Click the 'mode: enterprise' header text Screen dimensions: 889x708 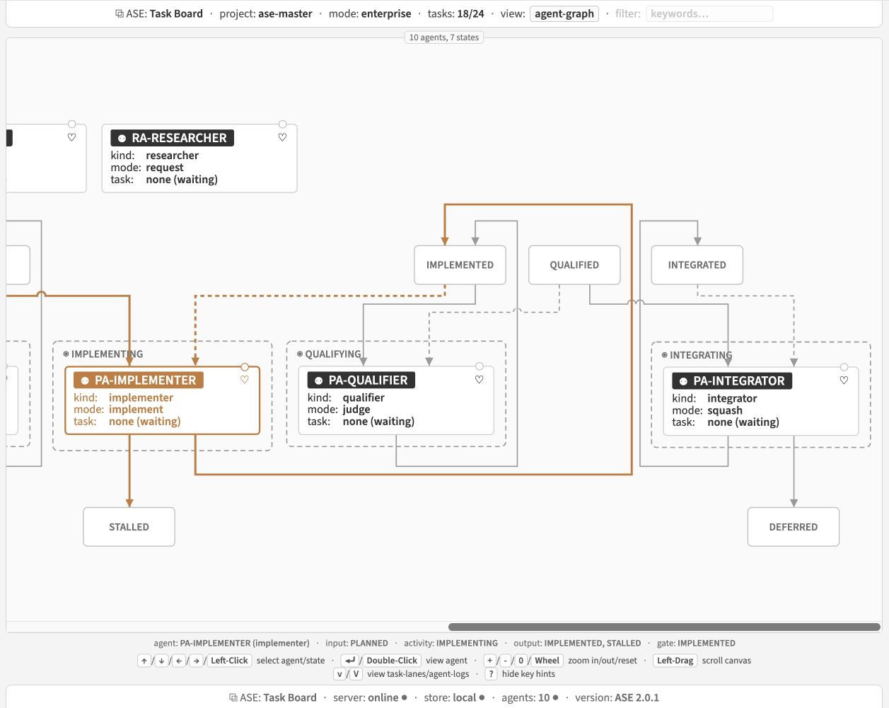point(370,13)
